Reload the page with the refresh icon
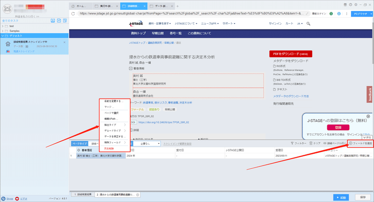374x202 pixels. pos(73,14)
